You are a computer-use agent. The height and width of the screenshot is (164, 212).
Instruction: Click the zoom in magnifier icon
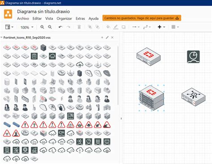click(x=42, y=27)
